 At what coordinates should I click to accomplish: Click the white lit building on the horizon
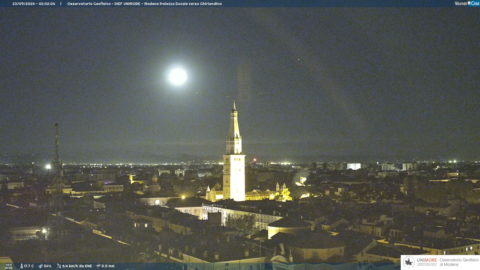click(354, 166)
